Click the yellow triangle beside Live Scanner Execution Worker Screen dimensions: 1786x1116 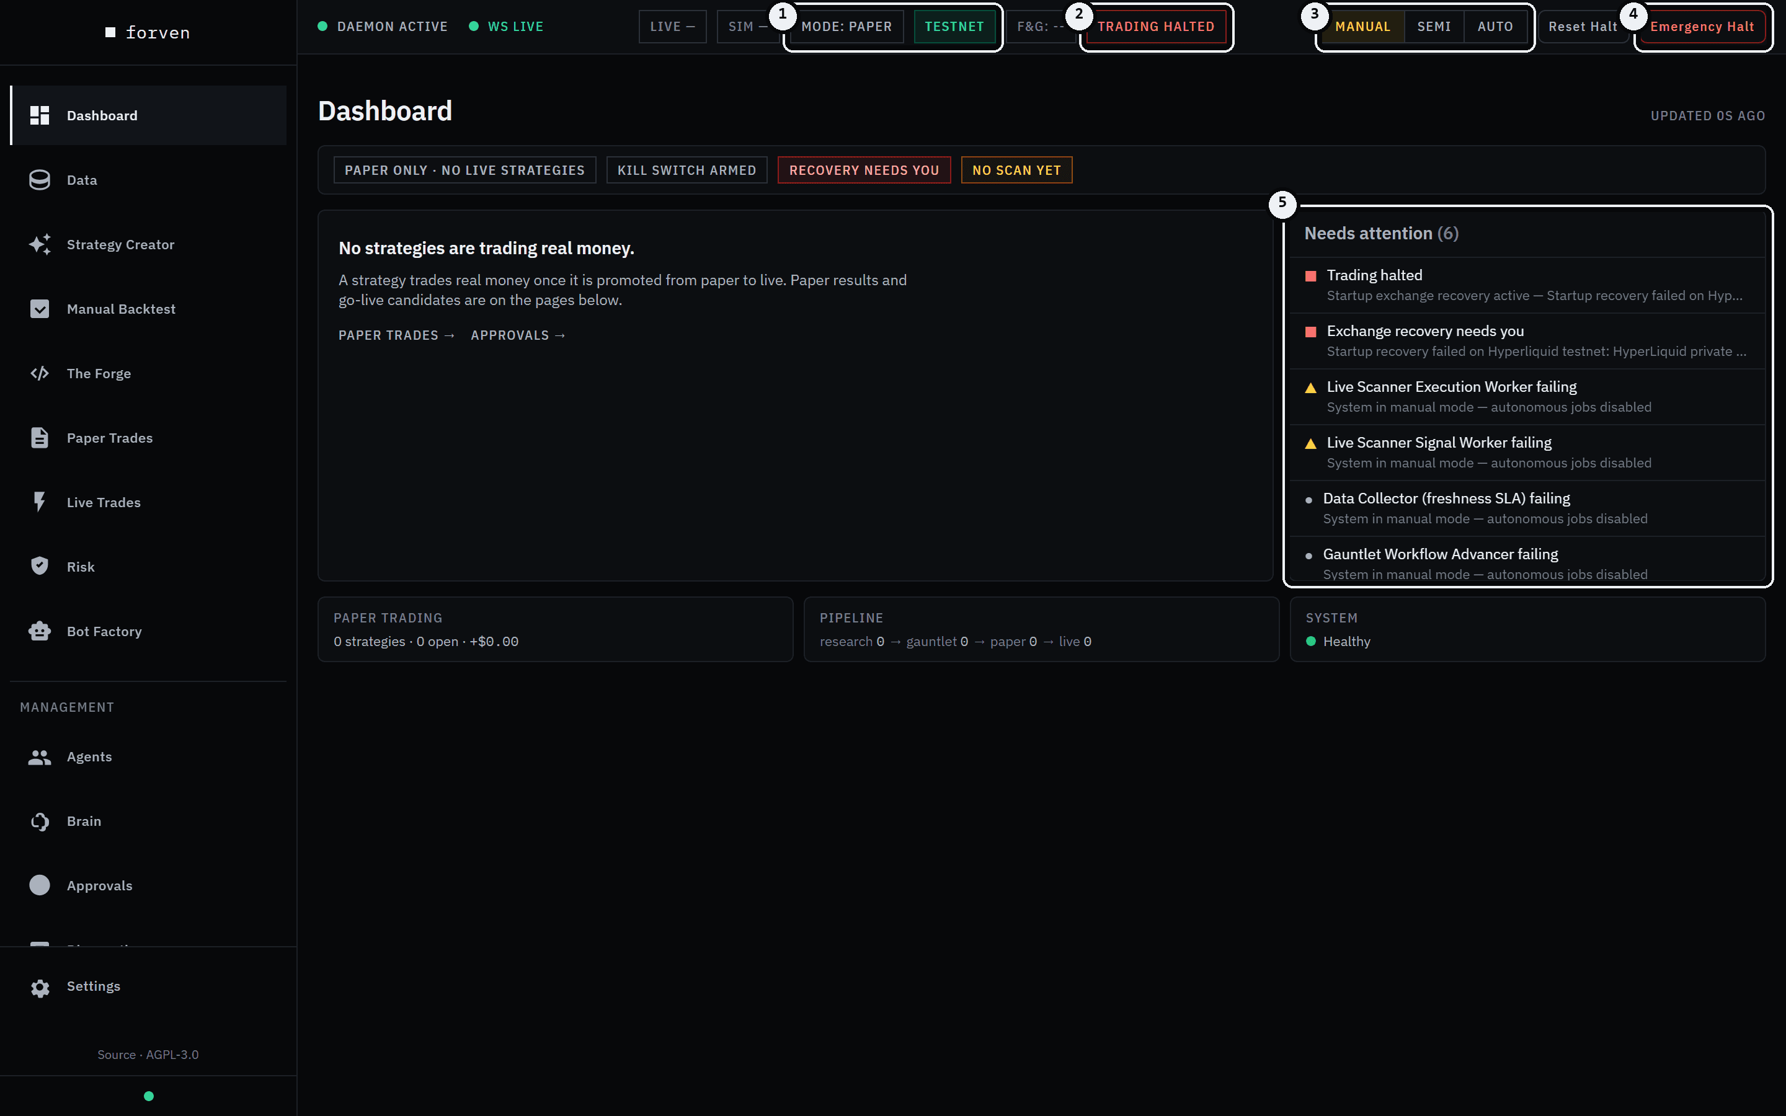pos(1311,387)
